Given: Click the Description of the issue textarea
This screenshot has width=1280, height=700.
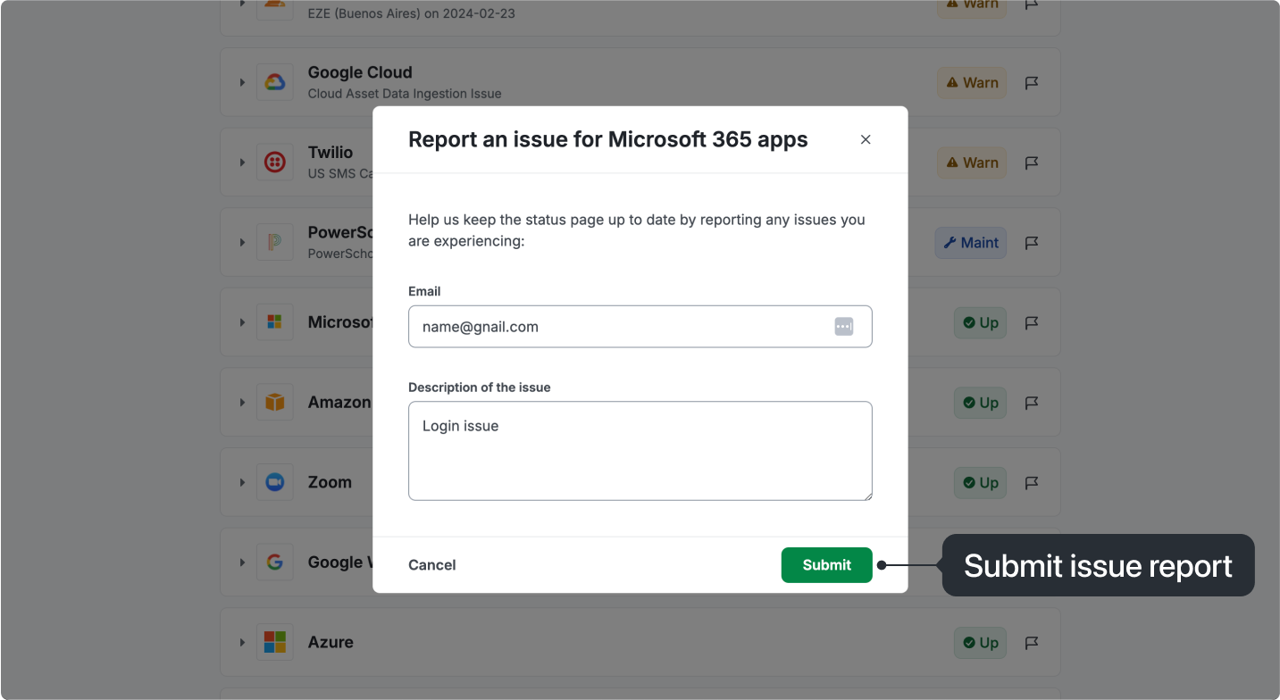Looking at the screenshot, I should (640, 451).
